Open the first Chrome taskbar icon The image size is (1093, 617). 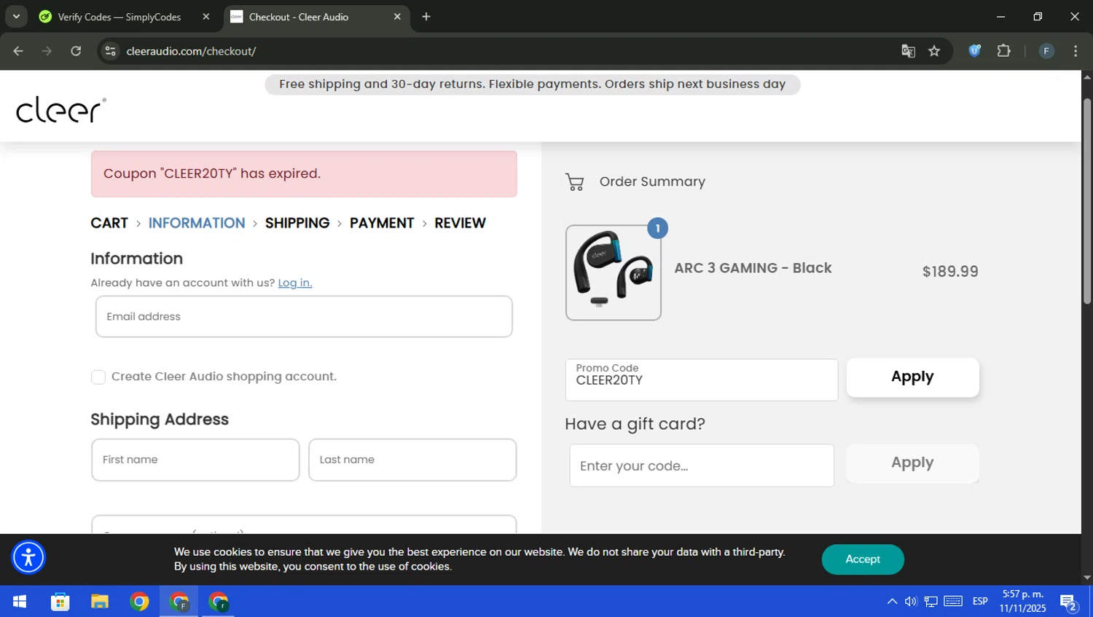point(139,602)
